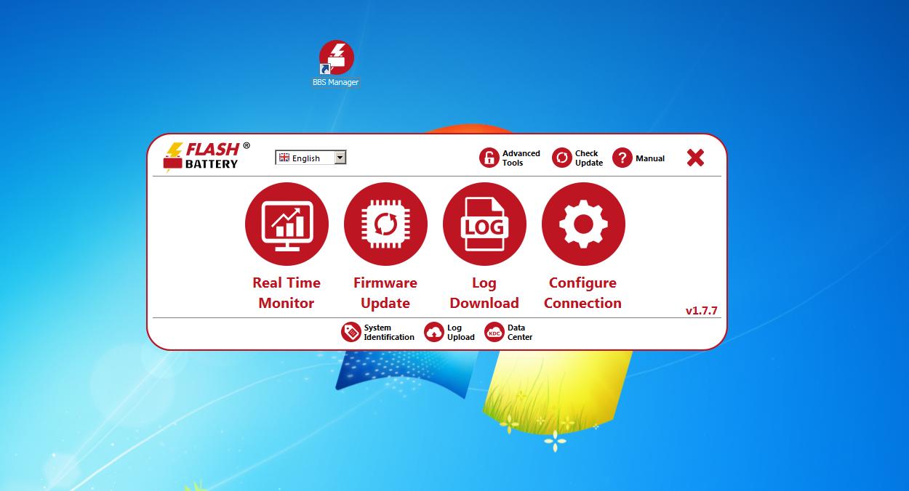This screenshot has height=491, width=909.
Task: Click the "Log Download" label
Action: click(x=484, y=293)
